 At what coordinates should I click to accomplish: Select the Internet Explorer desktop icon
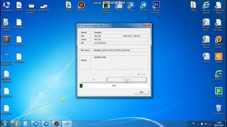tap(206, 7)
